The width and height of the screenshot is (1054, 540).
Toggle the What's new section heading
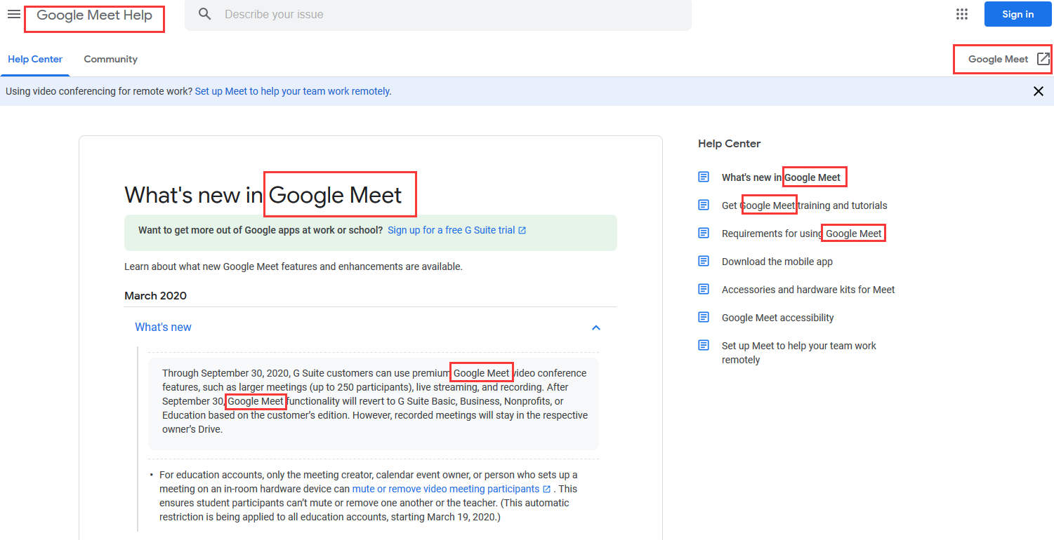click(x=163, y=327)
